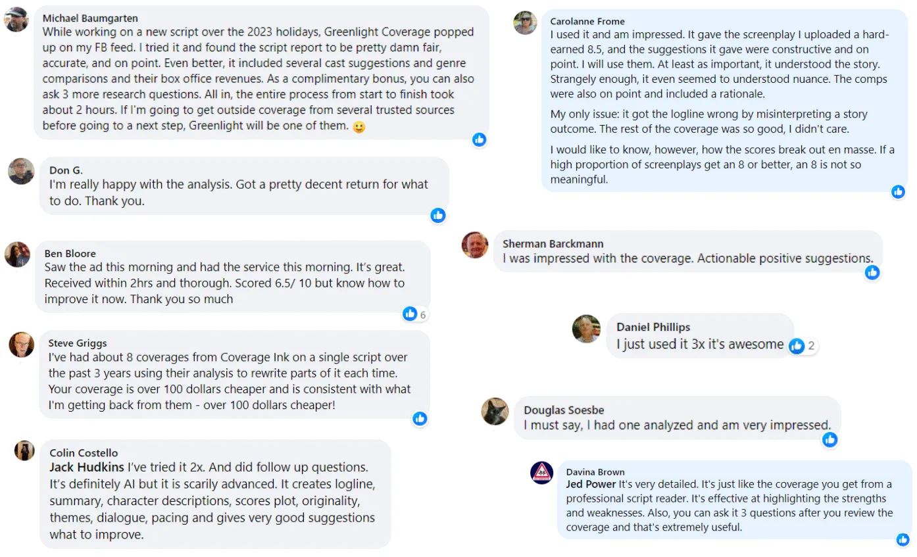917x557 pixels.
Task: Click the like icon on Carolanne Frome's comment
Action: point(898,192)
